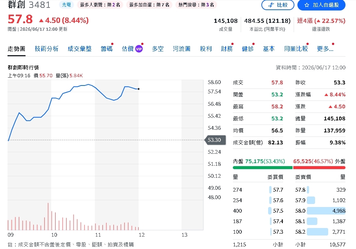
Task: Click the purple VIP badge icon
Action: [139, 49]
